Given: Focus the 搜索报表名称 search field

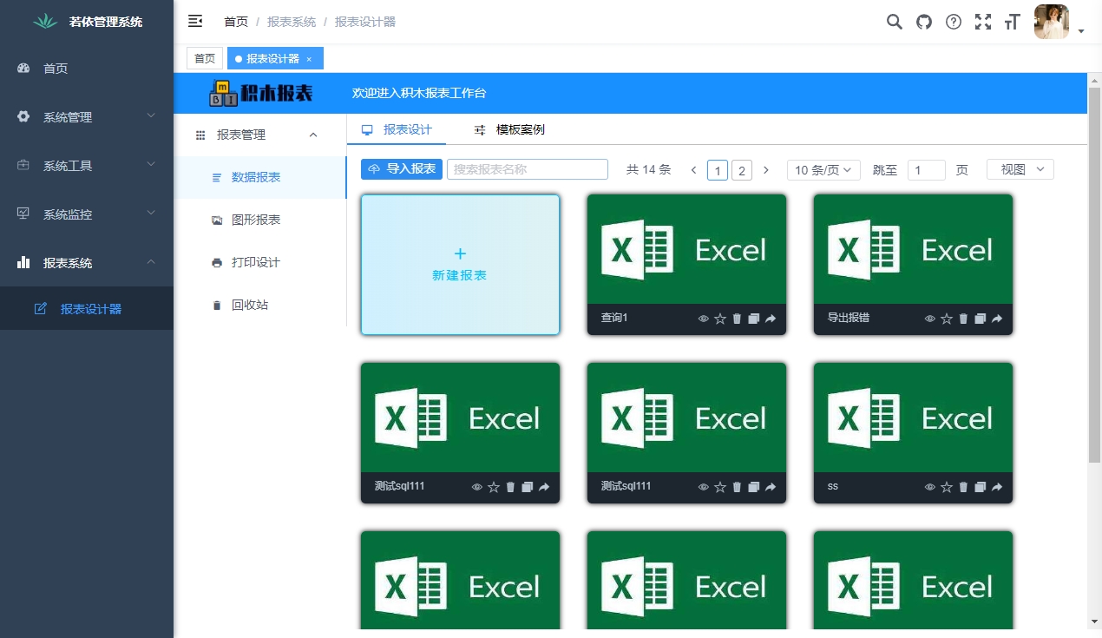Looking at the screenshot, I should coord(528,169).
